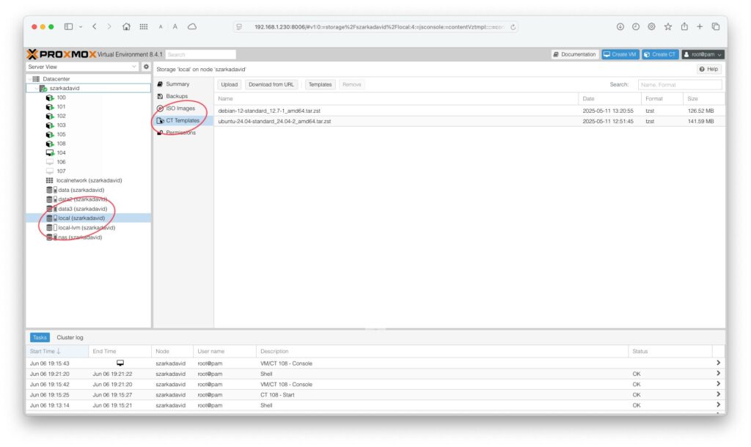Click Download from URL
Image resolution: width=751 pixels, height=447 pixels.
tap(271, 85)
